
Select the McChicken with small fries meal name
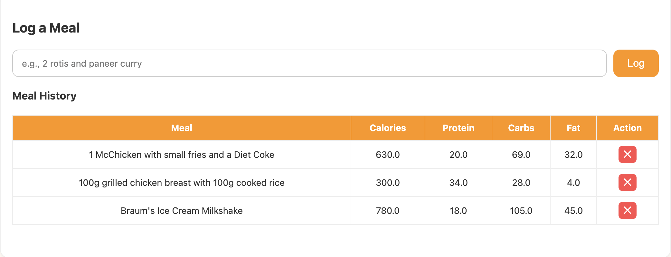182,155
